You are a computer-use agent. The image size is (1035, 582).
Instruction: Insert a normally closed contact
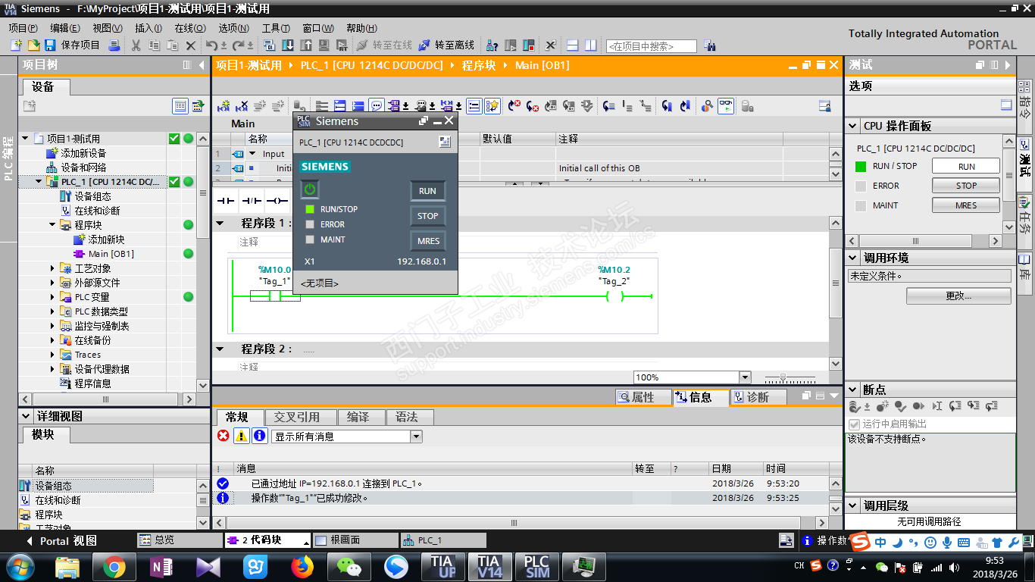click(251, 200)
